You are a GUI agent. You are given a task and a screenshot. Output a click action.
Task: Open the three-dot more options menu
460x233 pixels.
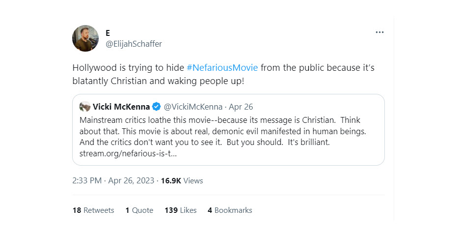[x=379, y=32]
